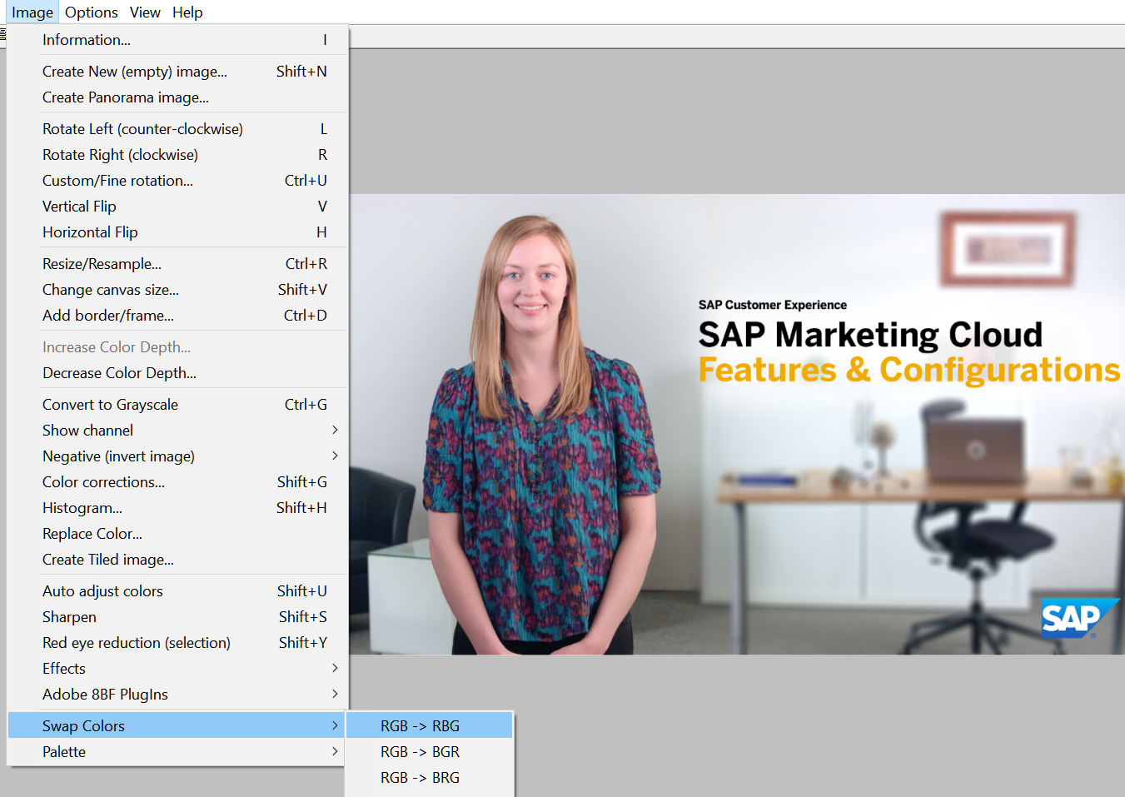This screenshot has height=797, width=1125.
Task: Choose Create New (empty) image...
Action: [x=177, y=72]
